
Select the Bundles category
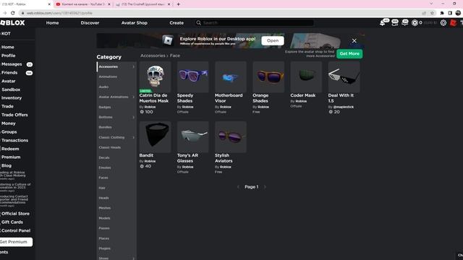(x=105, y=127)
